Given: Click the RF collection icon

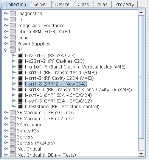Looking at the screenshot, I should (13, 50).
